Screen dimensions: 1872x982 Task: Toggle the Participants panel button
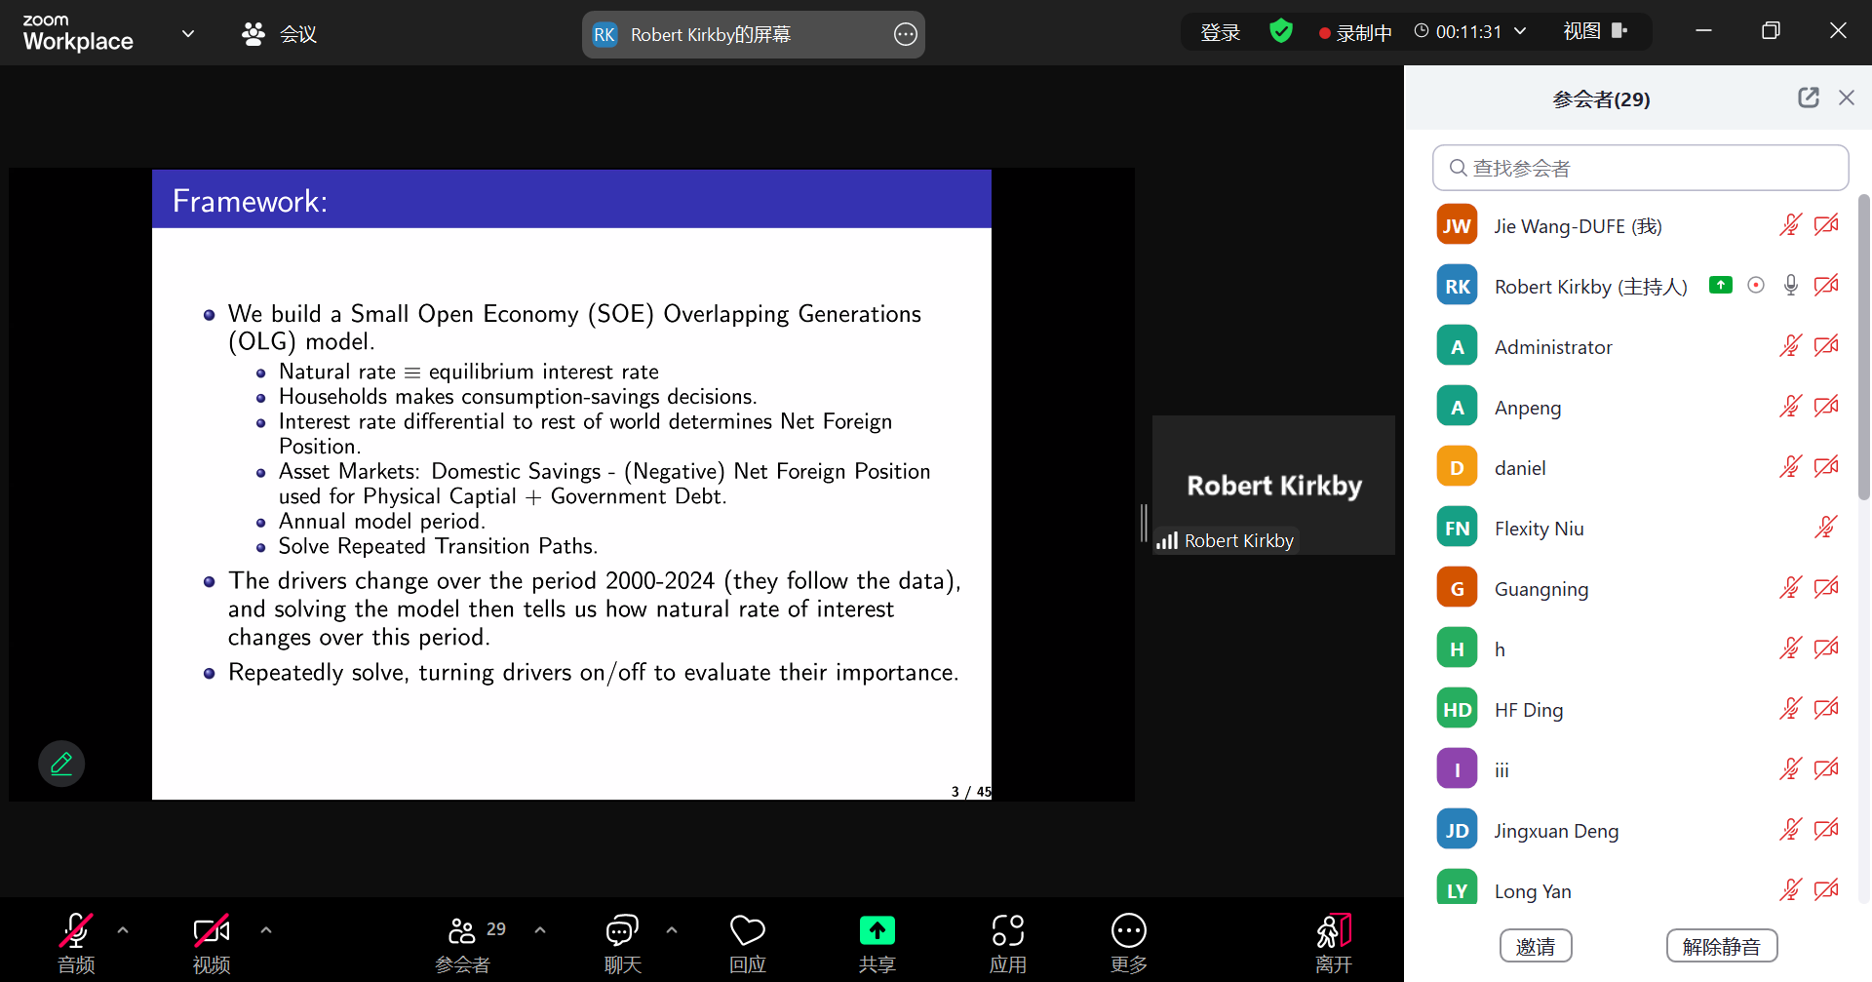pyautogui.click(x=463, y=931)
